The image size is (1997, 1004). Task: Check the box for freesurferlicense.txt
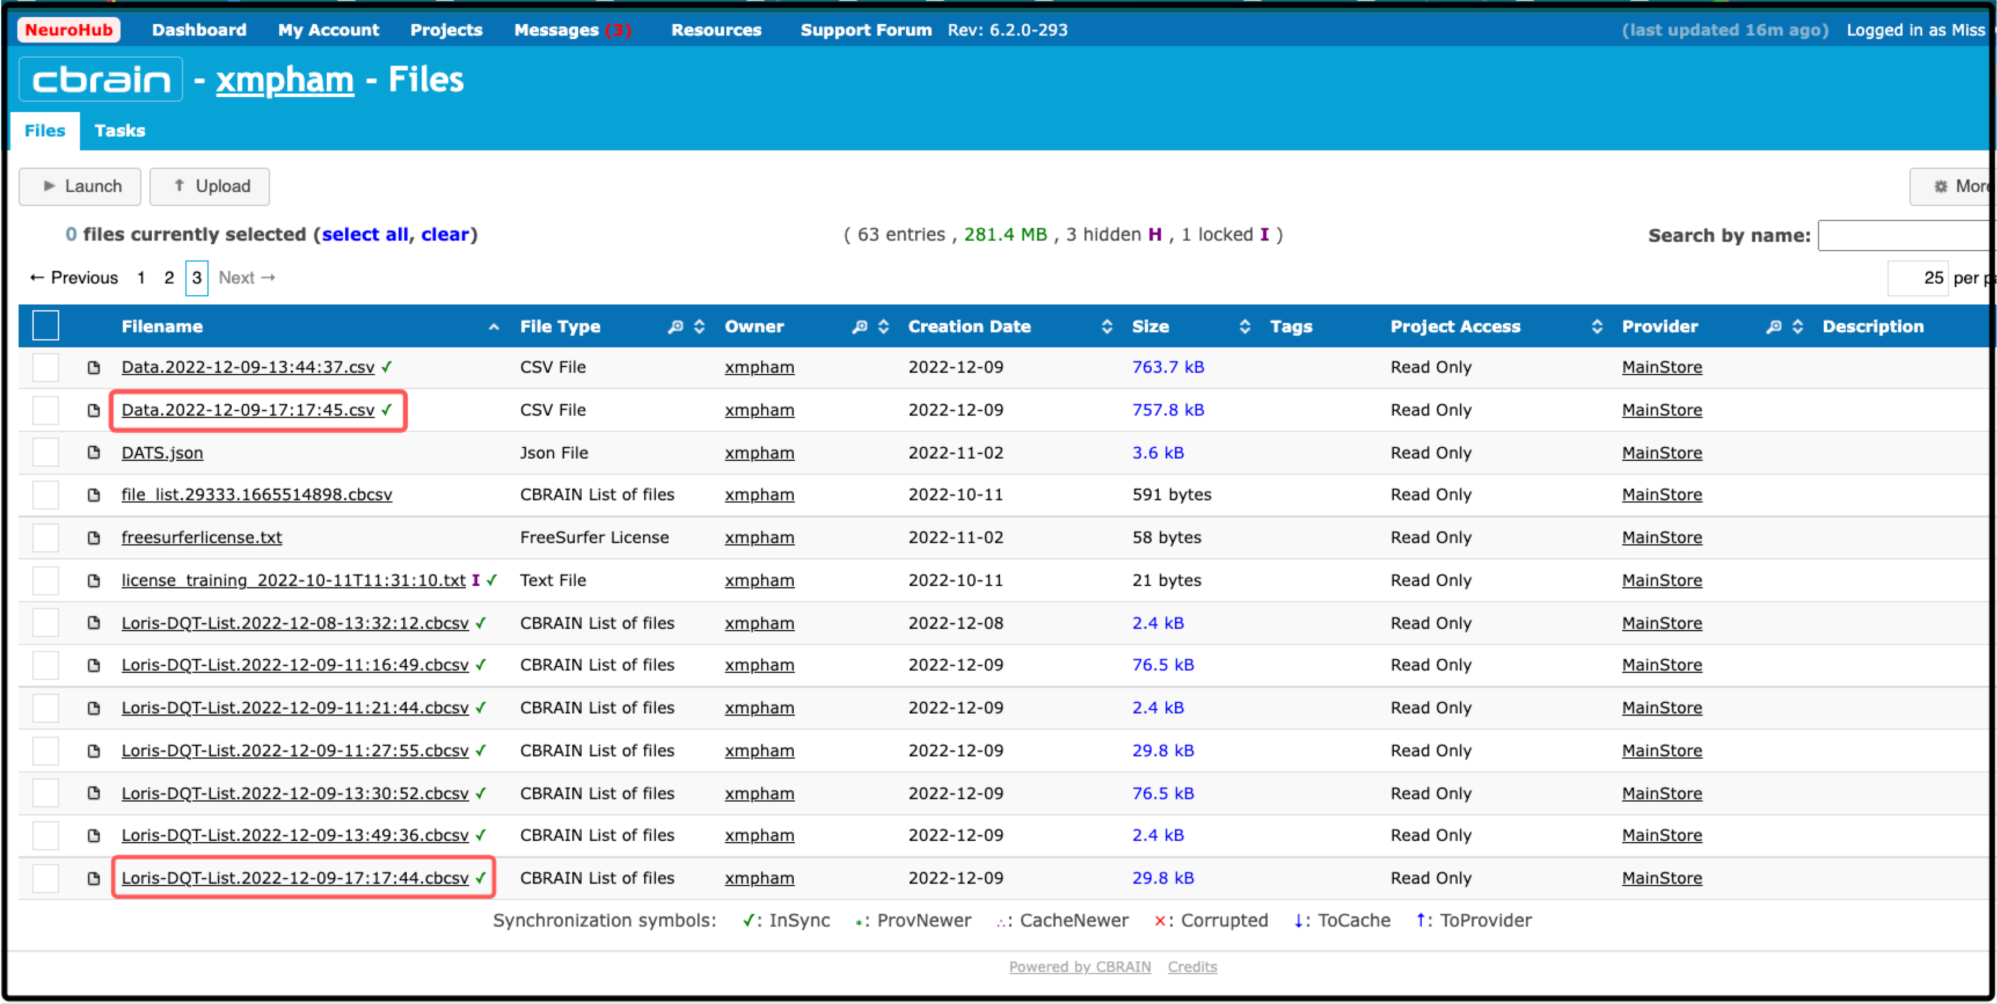click(x=46, y=537)
